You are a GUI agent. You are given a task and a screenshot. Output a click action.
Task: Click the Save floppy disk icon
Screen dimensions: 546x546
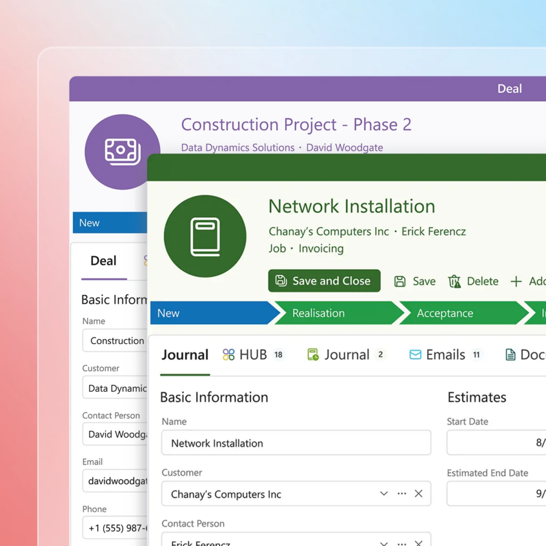tap(400, 281)
